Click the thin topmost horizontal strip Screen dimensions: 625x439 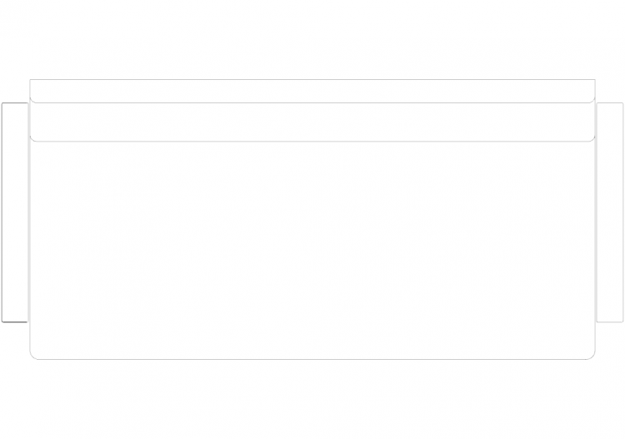pyautogui.click(x=312, y=91)
